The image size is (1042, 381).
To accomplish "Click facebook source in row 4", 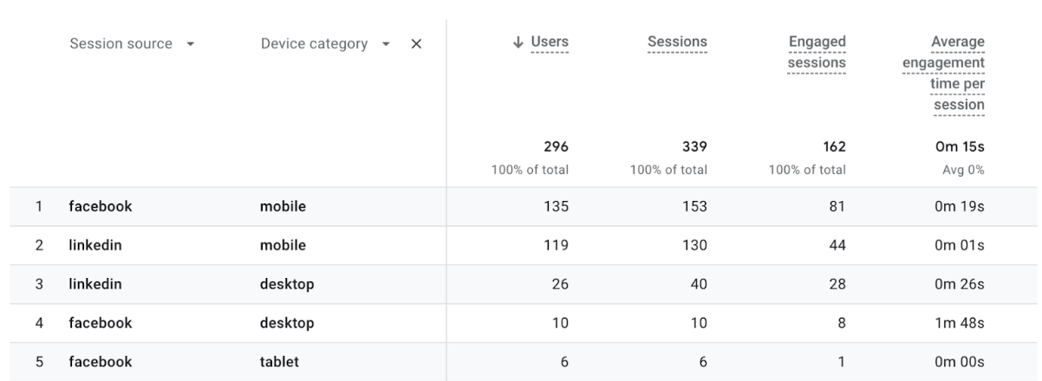I will pyautogui.click(x=101, y=323).
